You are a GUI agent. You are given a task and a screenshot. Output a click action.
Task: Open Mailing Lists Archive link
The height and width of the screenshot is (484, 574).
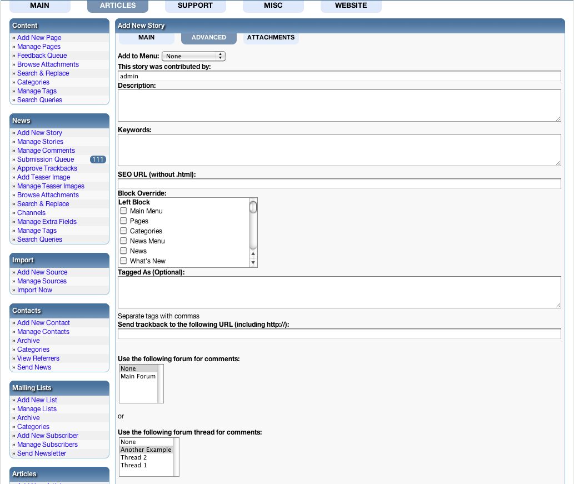(28, 418)
